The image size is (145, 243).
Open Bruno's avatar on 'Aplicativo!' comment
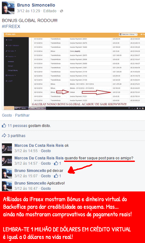click(7, 186)
